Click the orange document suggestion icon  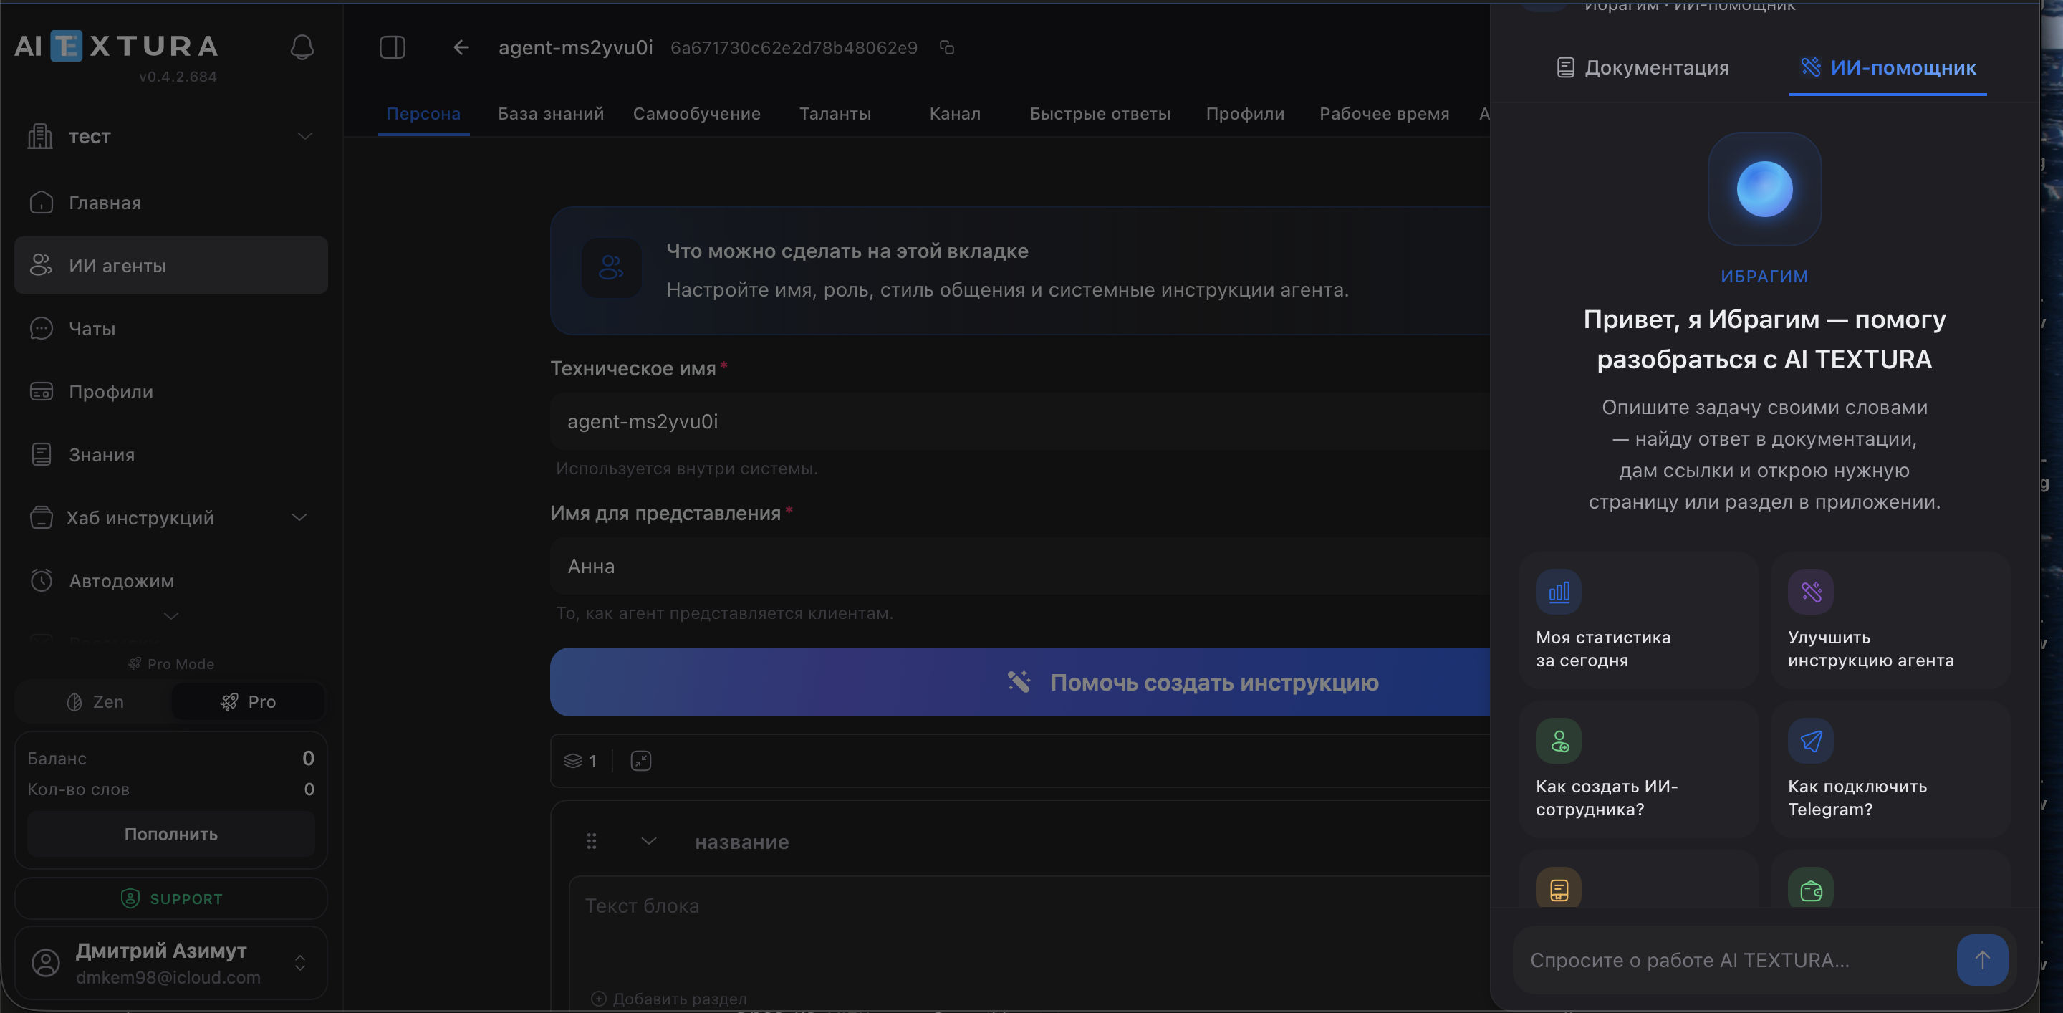coord(1559,888)
